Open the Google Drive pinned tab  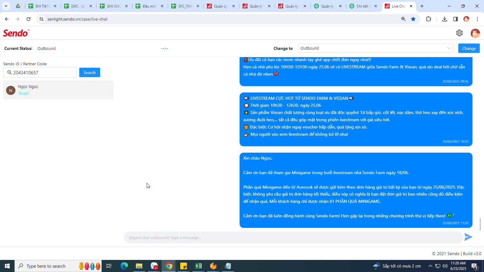coord(18,6)
